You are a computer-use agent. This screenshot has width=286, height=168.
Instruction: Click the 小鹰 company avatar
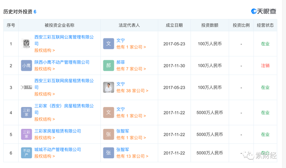point(27,65)
